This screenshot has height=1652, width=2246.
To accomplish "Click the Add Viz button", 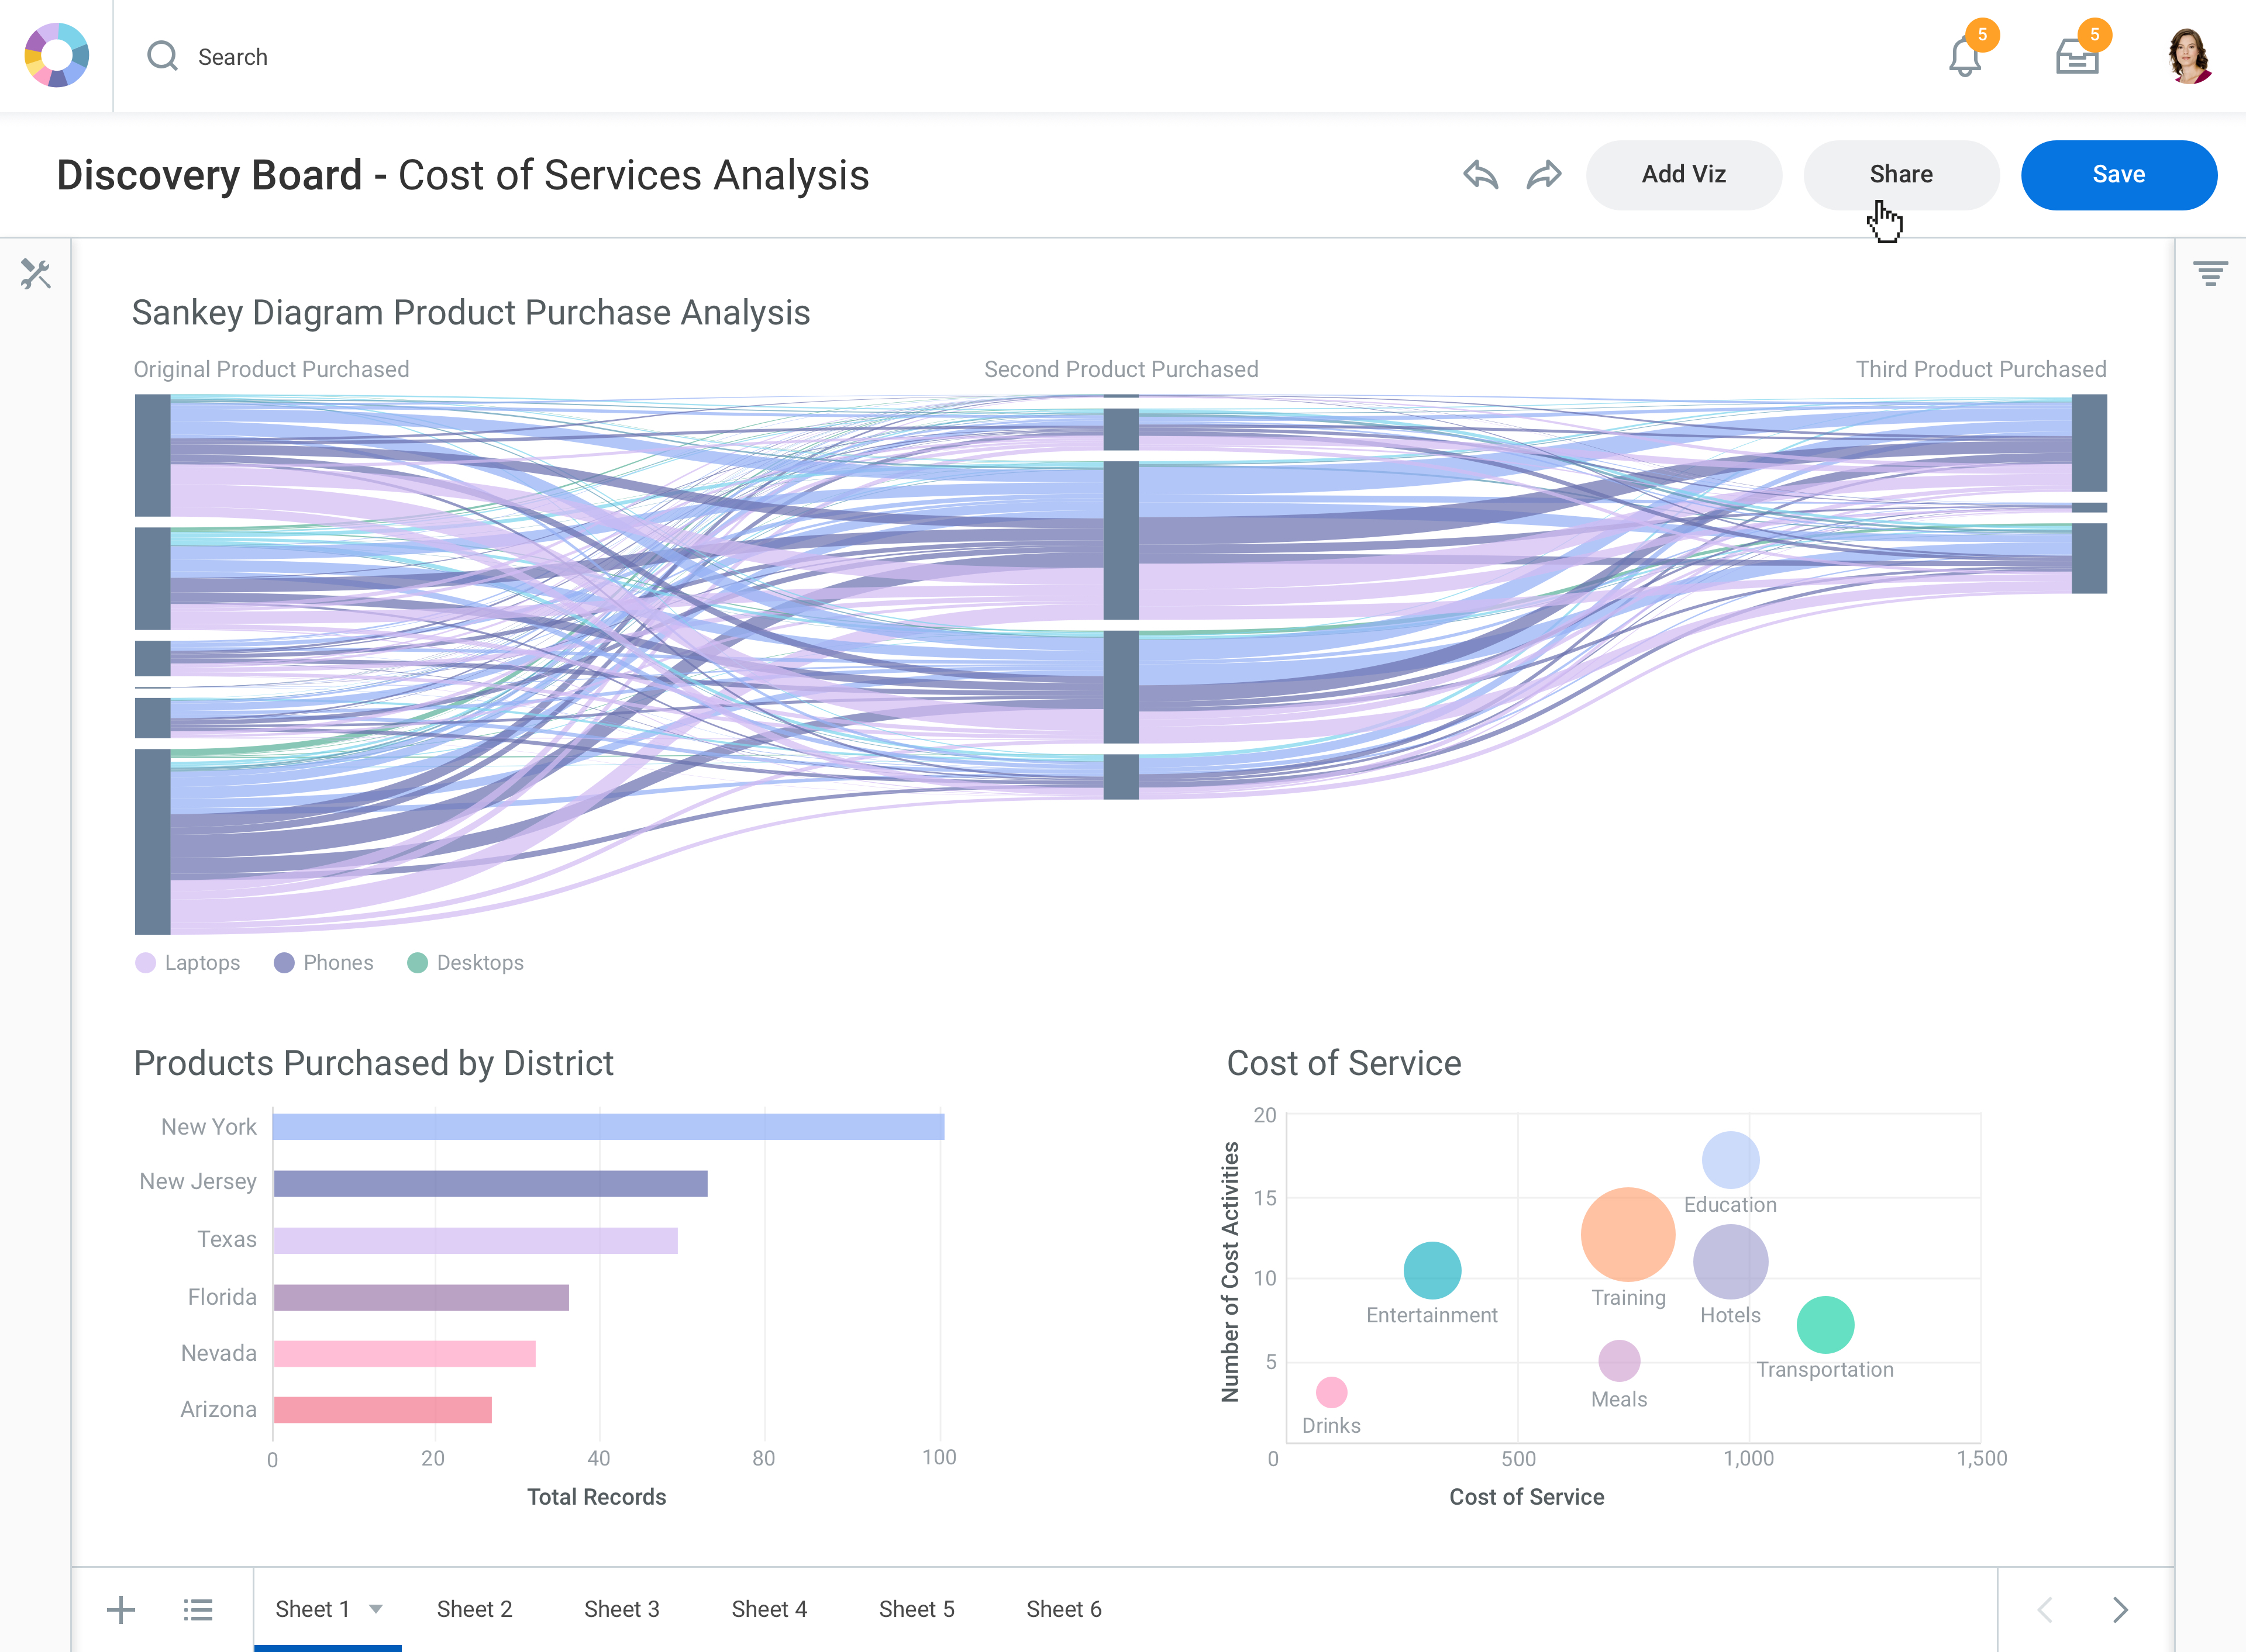I will point(1684,175).
